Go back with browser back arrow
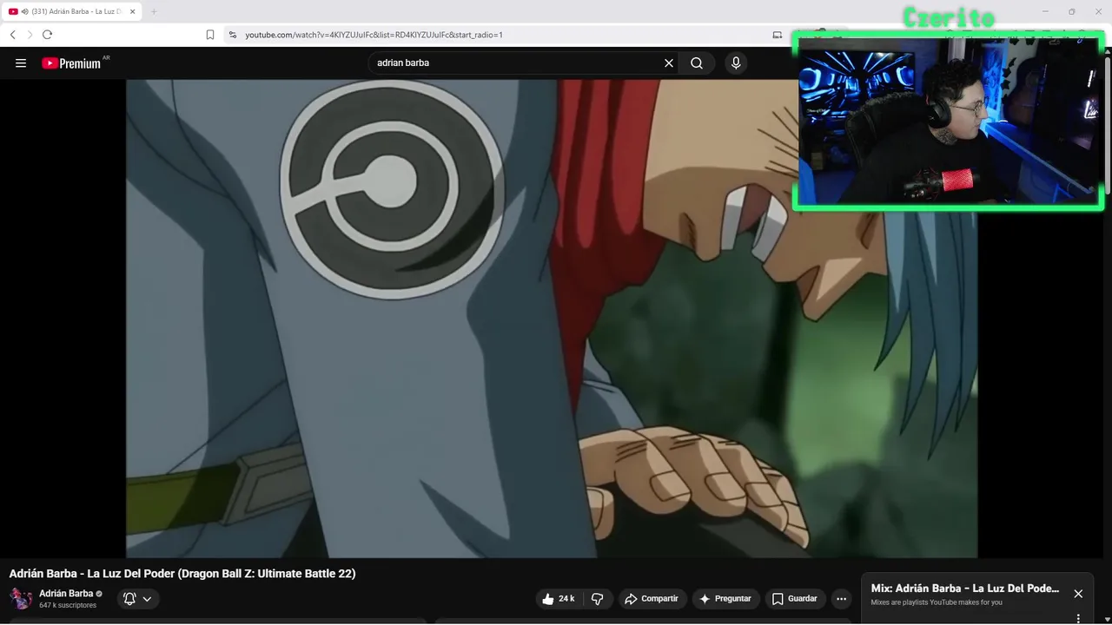Viewport: 1112px width, 625px height. click(x=12, y=35)
